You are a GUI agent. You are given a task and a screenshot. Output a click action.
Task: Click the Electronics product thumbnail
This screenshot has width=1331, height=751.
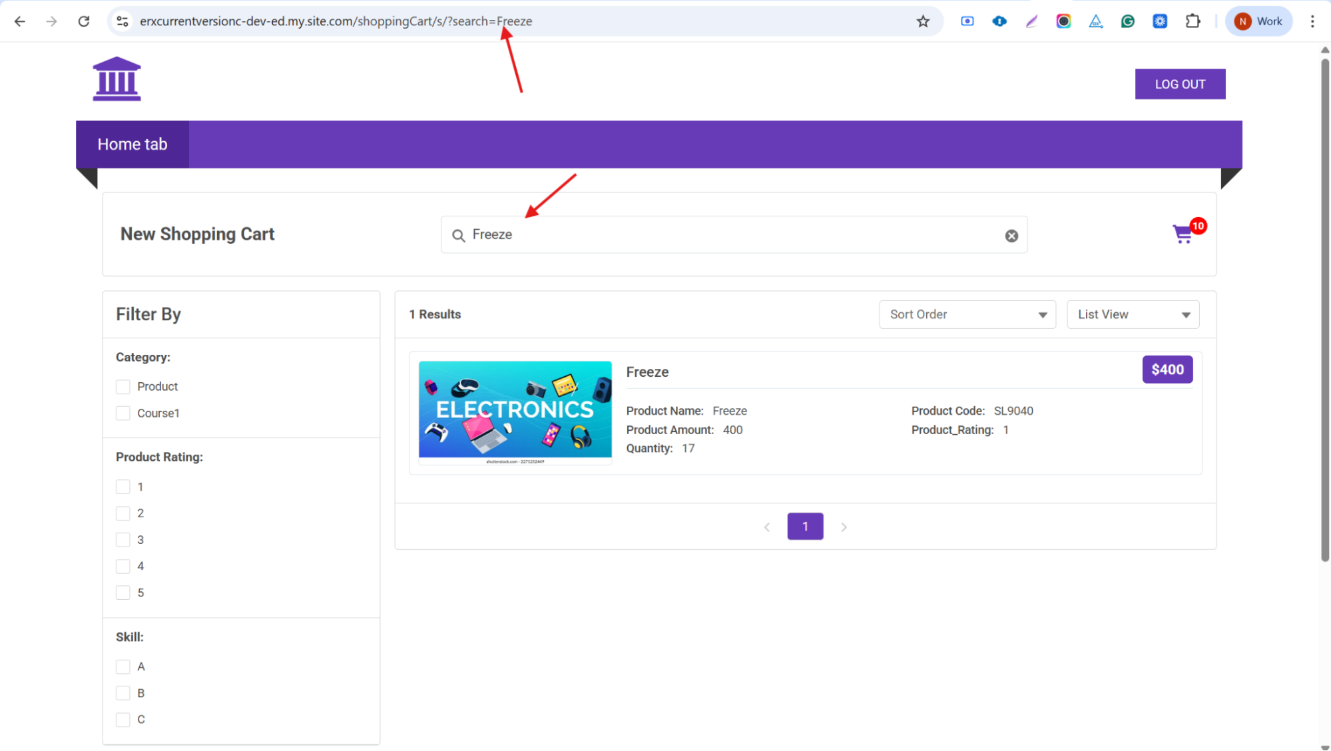pyautogui.click(x=515, y=411)
